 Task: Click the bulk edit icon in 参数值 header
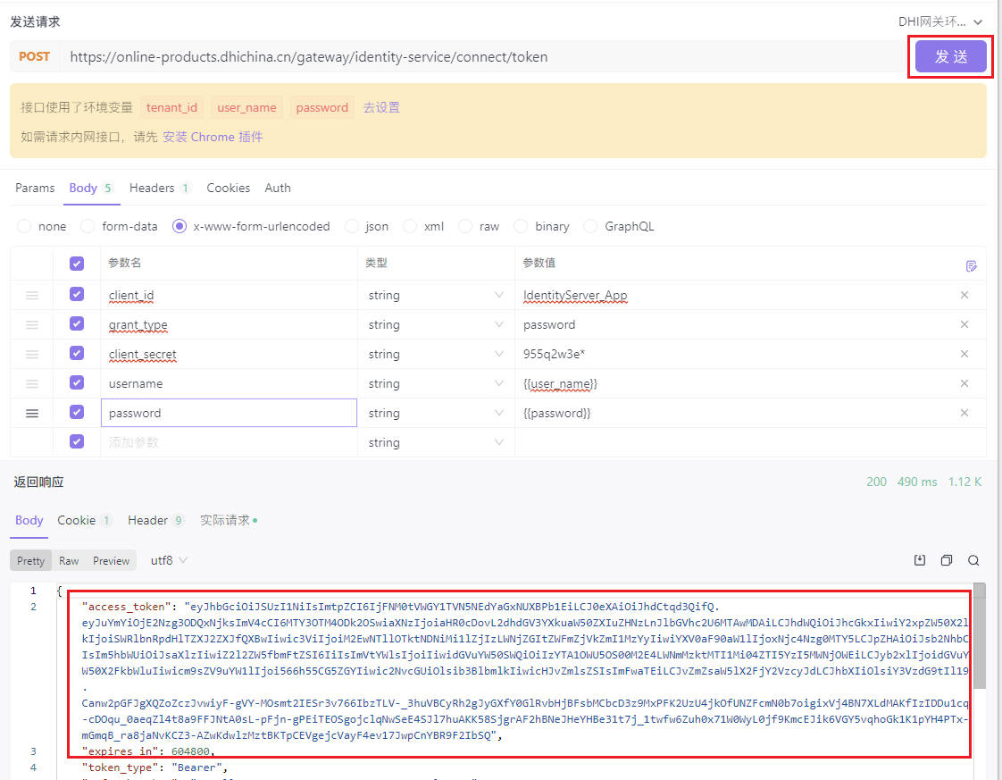click(972, 265)
